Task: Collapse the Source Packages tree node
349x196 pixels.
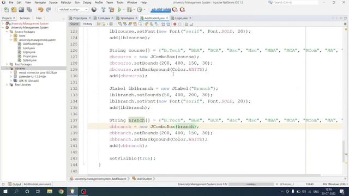Action: (7, 32)
